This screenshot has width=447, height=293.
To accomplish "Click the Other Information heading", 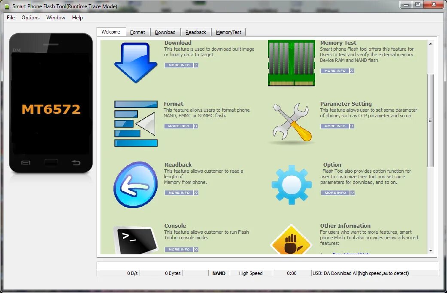I will [345, 226].
